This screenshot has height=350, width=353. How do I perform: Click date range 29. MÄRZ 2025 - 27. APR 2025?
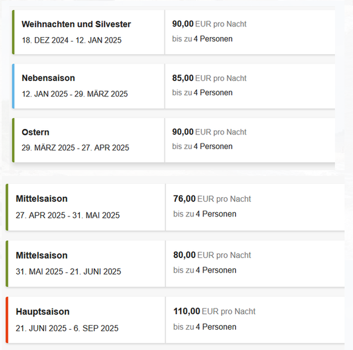75,148
